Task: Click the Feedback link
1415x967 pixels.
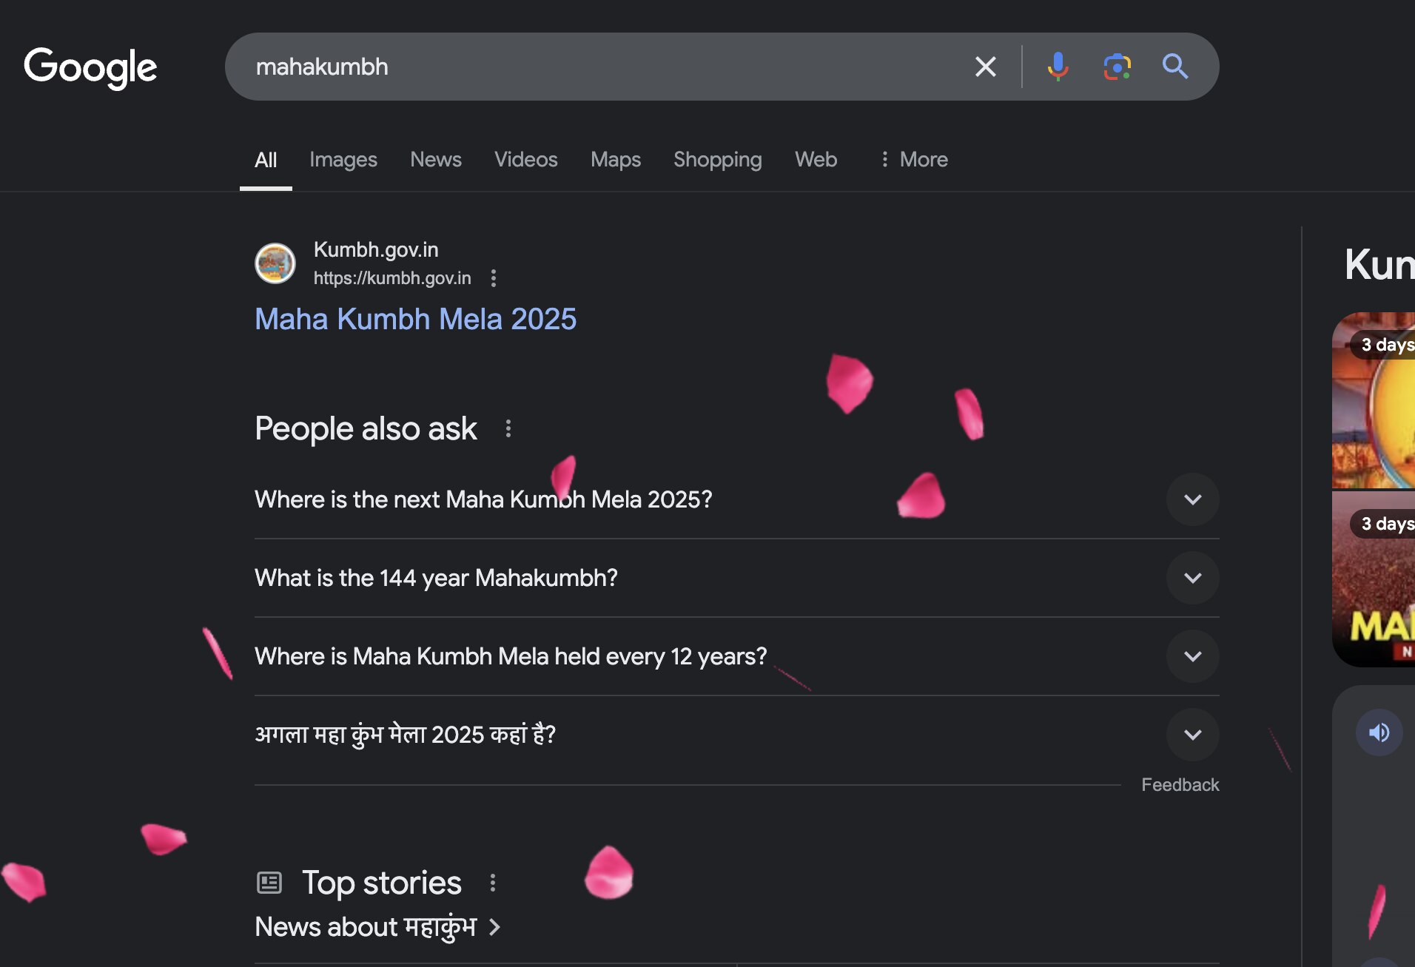Action: 1180,784
